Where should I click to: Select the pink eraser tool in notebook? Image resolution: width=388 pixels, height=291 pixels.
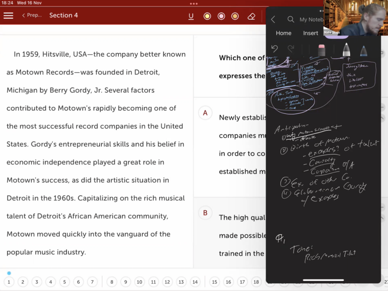point(321,50)
